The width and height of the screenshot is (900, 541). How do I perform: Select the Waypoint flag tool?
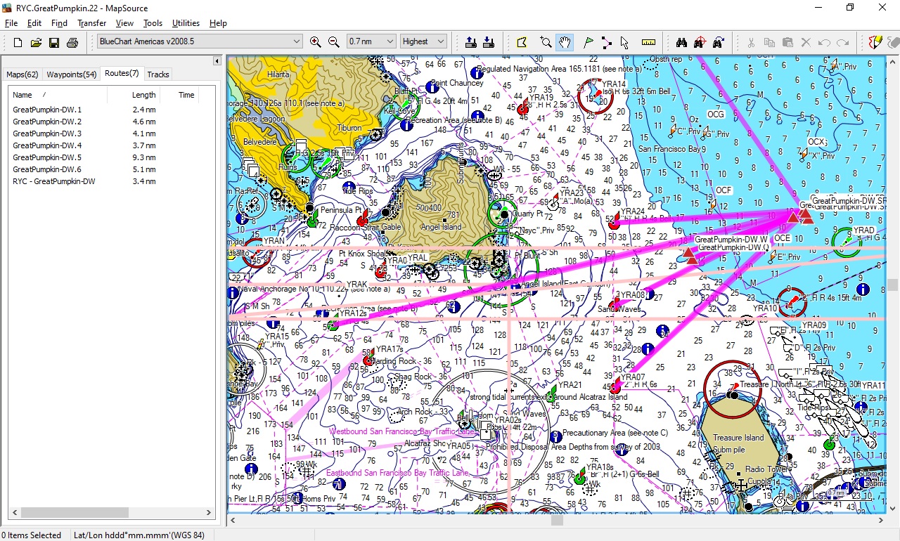(x=589, y=42)
